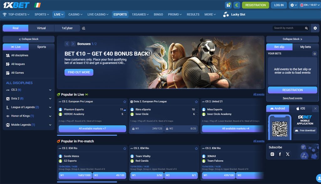Switch to the Real tab
The image size is (321, 184).
point(16,28)
